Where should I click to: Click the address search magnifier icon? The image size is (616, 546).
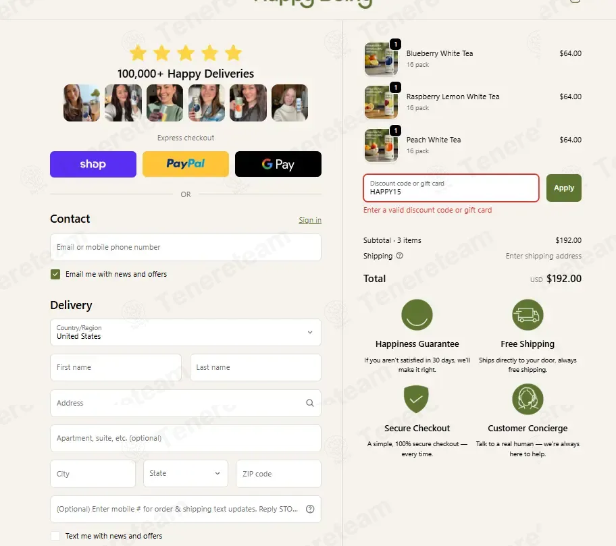point(310,403)
